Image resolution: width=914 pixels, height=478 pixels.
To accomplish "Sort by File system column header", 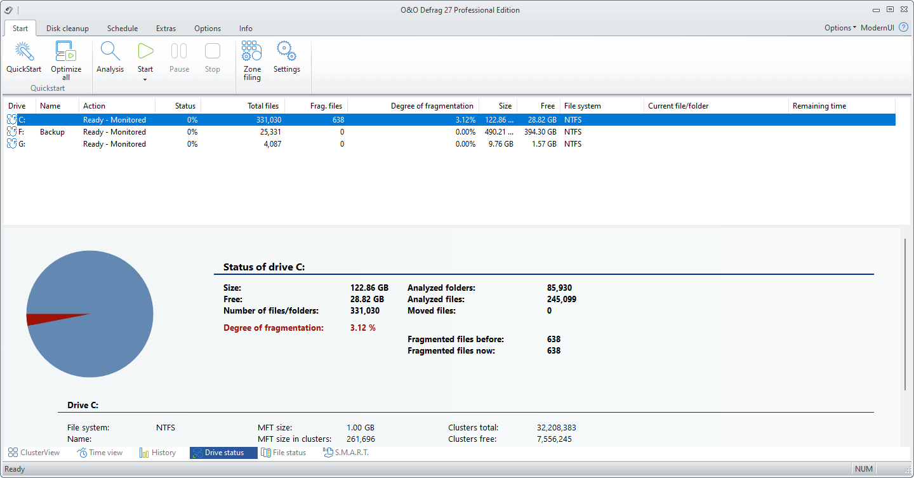I will pyautogui.click(x=602, y=106).
